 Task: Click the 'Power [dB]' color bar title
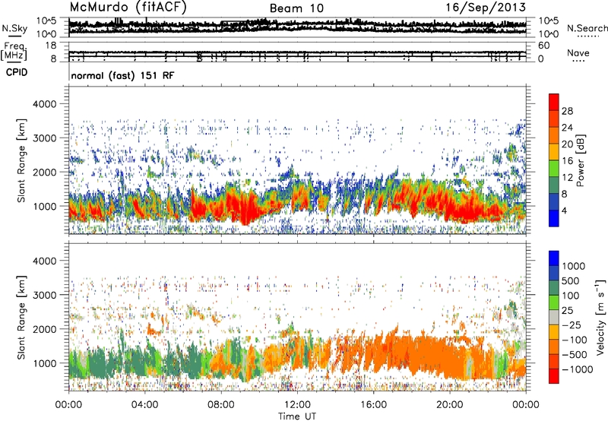pos(580,160)
